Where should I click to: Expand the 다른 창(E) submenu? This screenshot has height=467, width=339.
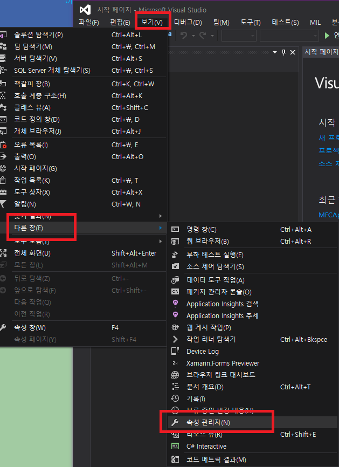[84, 228]
